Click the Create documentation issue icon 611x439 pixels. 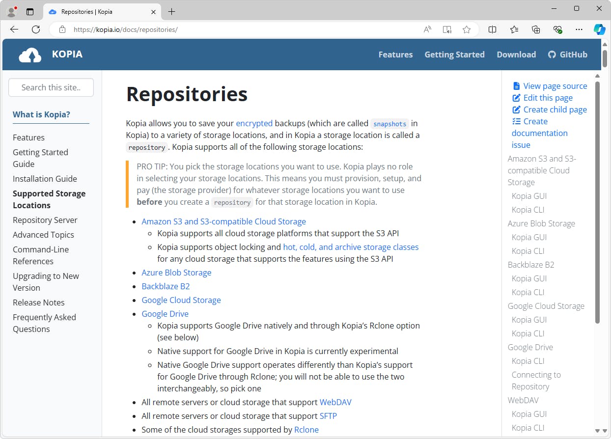(516, 121)
